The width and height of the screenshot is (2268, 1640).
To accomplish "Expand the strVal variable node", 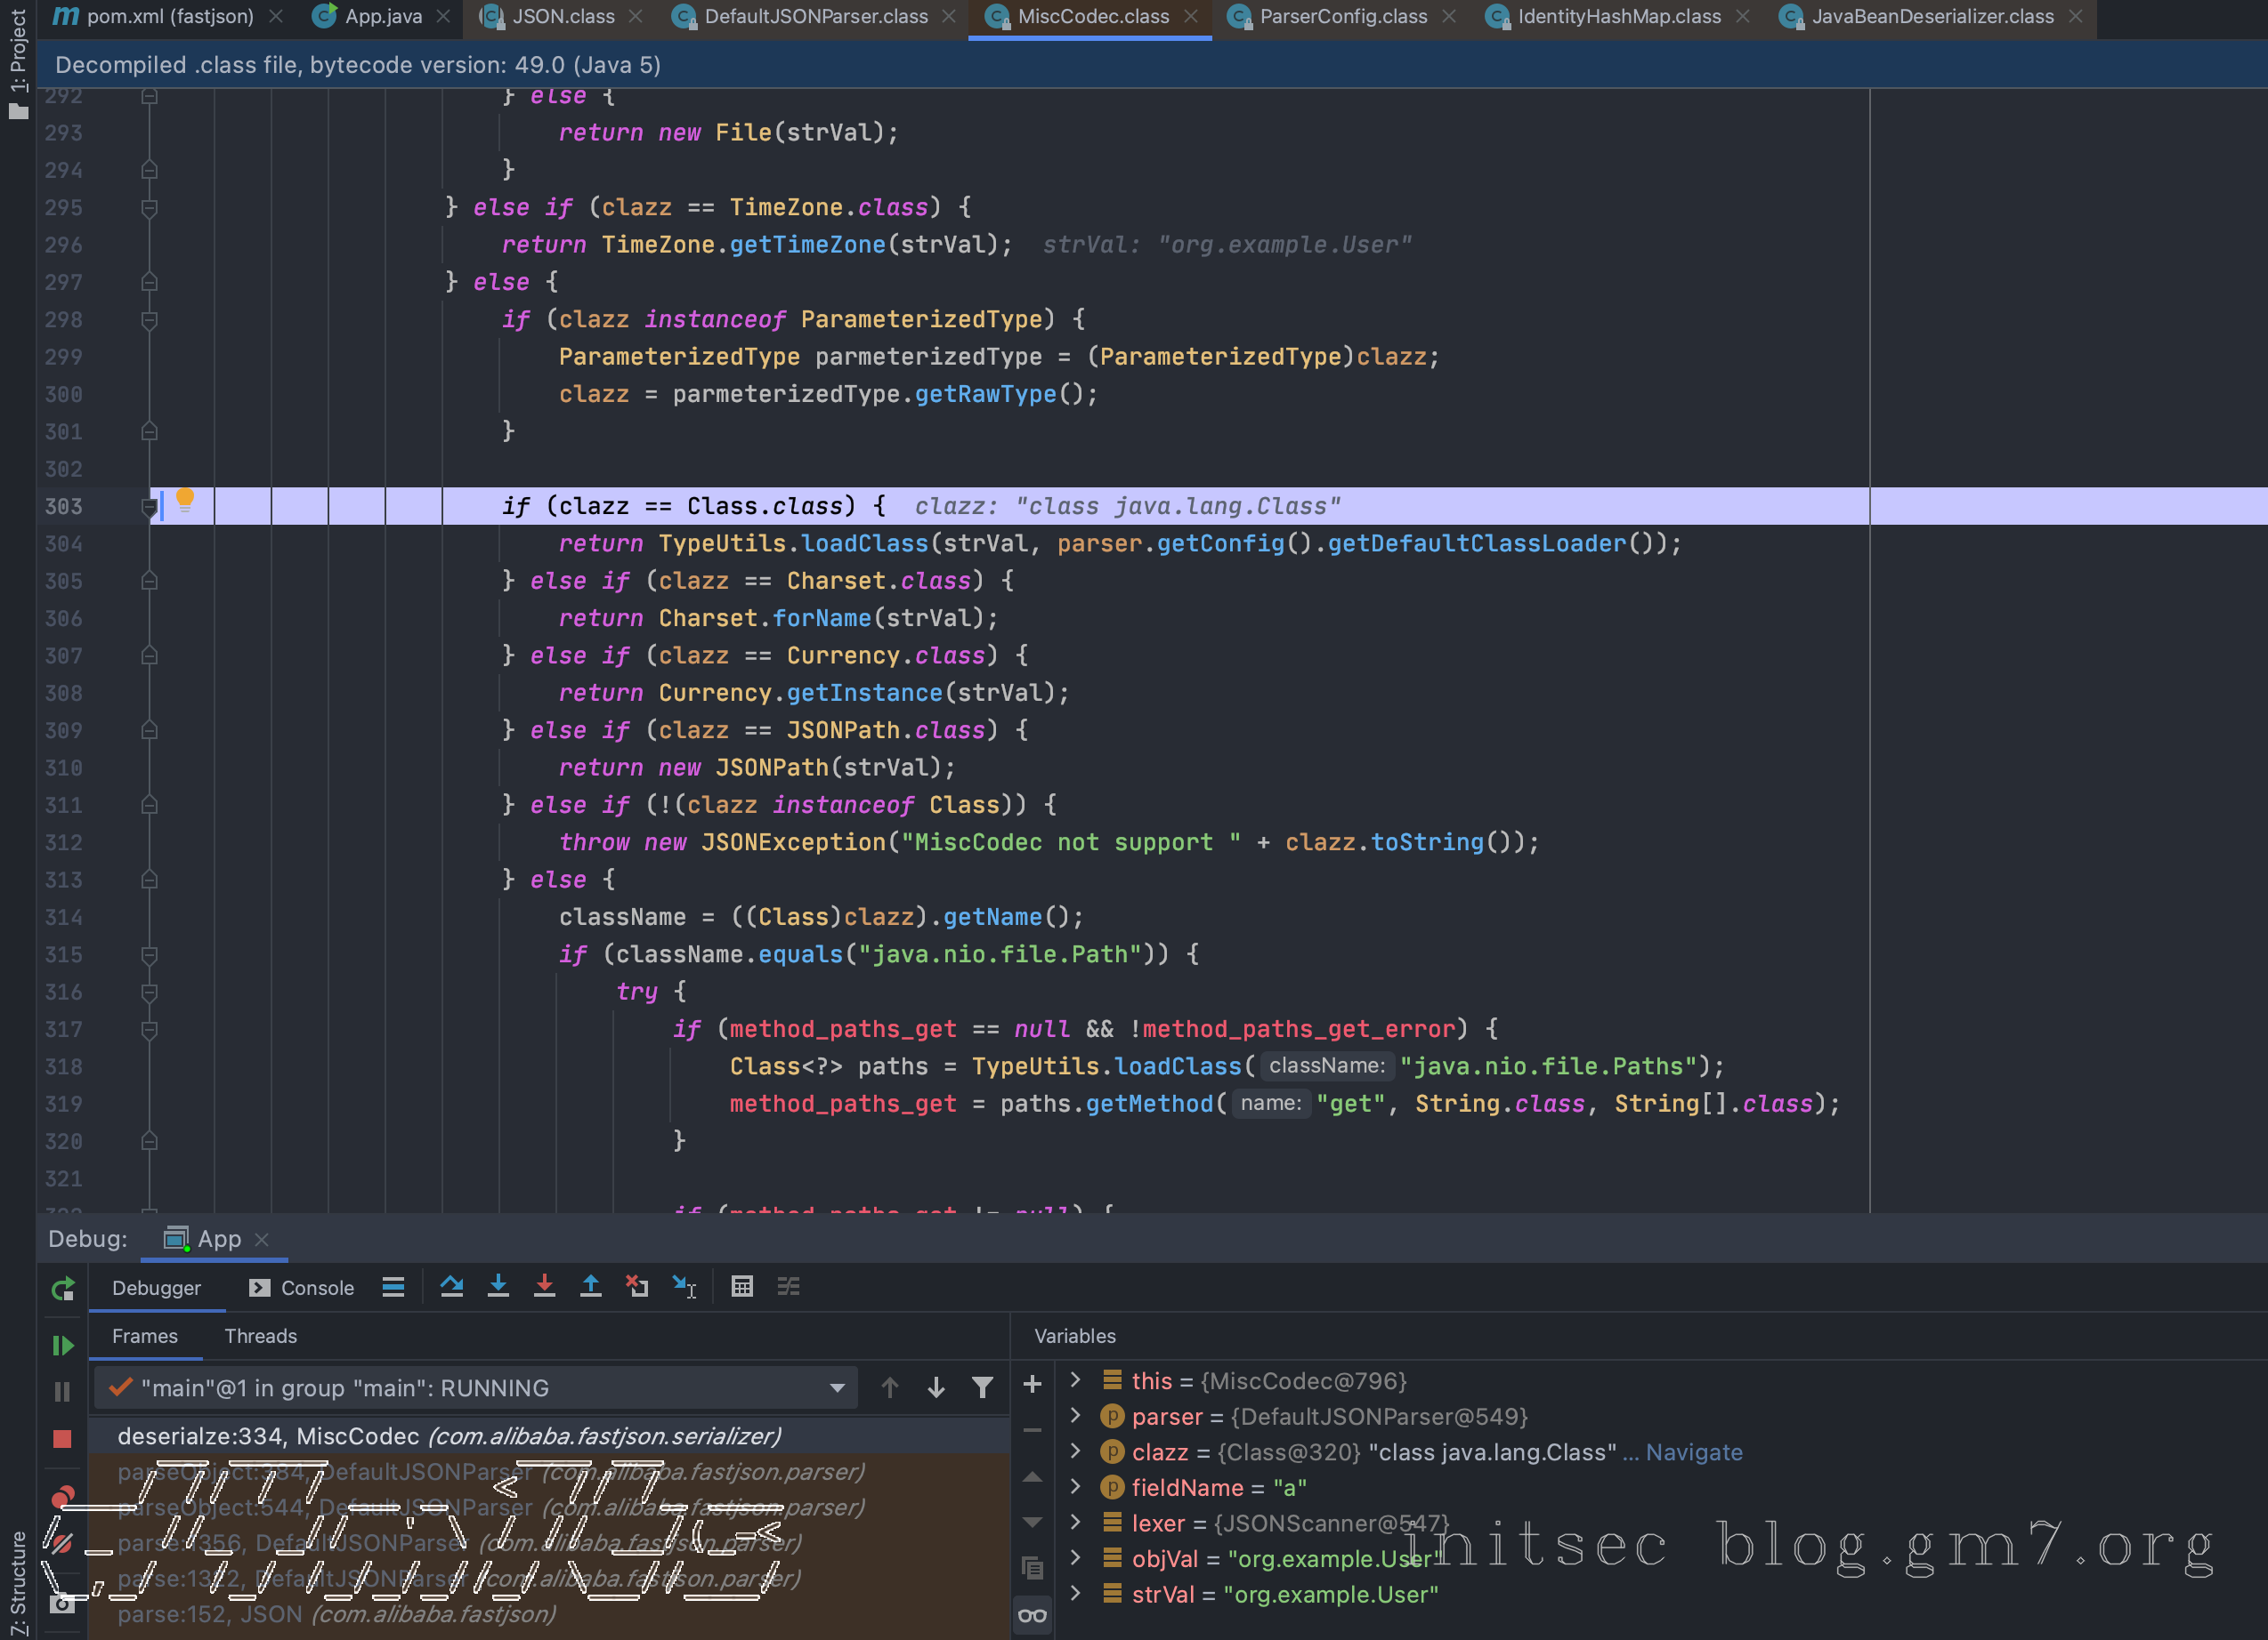I will coord(1076,1594).
